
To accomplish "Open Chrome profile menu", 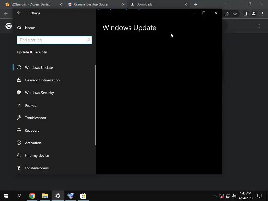I will click(254, 14).
